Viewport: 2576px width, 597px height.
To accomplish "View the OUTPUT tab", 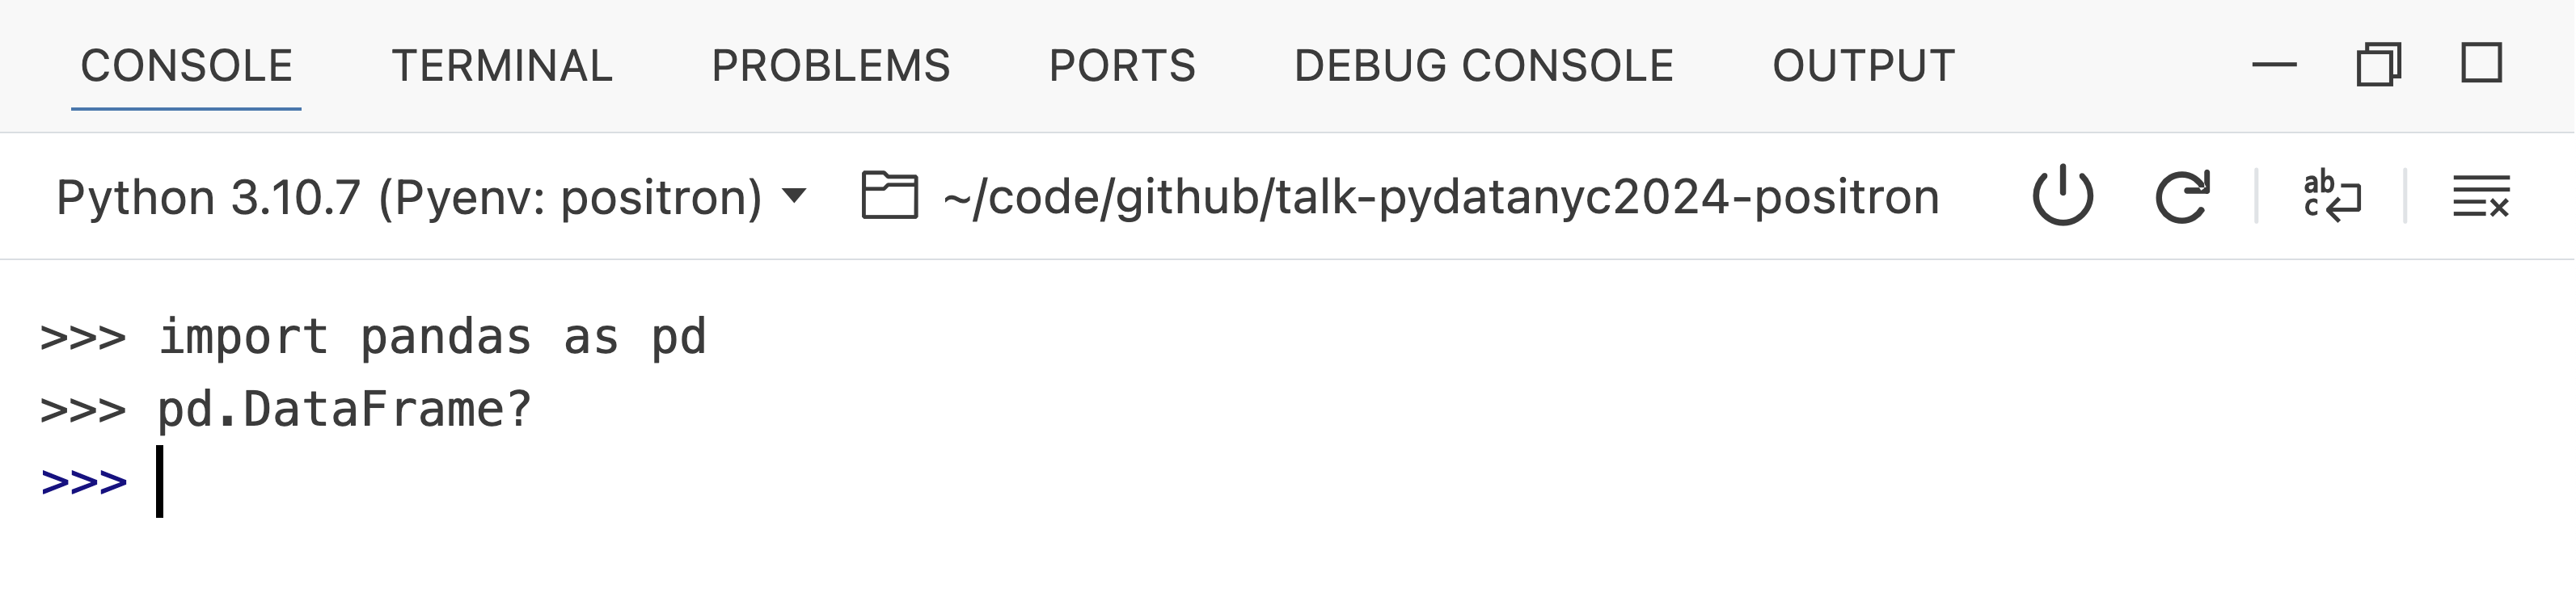I will tap(1863, 66).
